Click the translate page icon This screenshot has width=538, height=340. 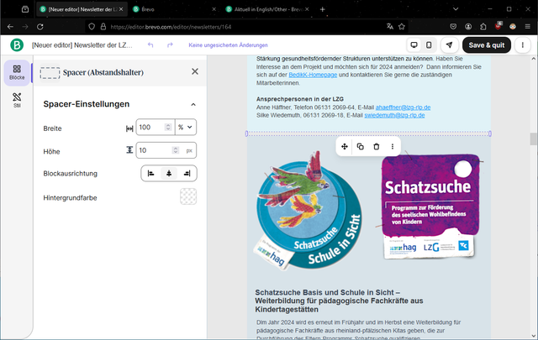coord(390,27)
